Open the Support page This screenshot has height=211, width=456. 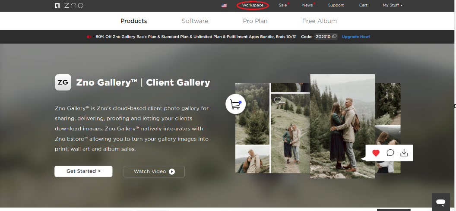pyautogui.click(x=336, y=5)
